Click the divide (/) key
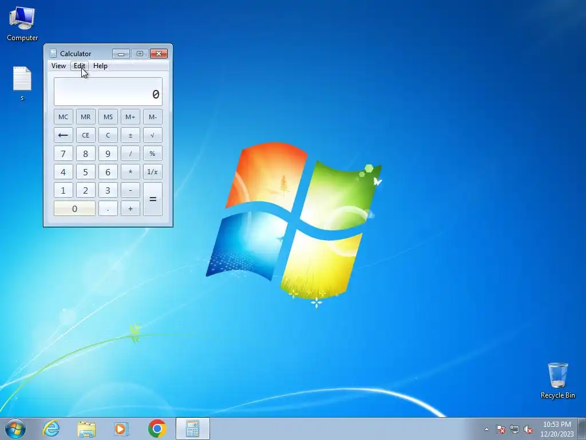 pyautogui.click(x=130, y=154)
